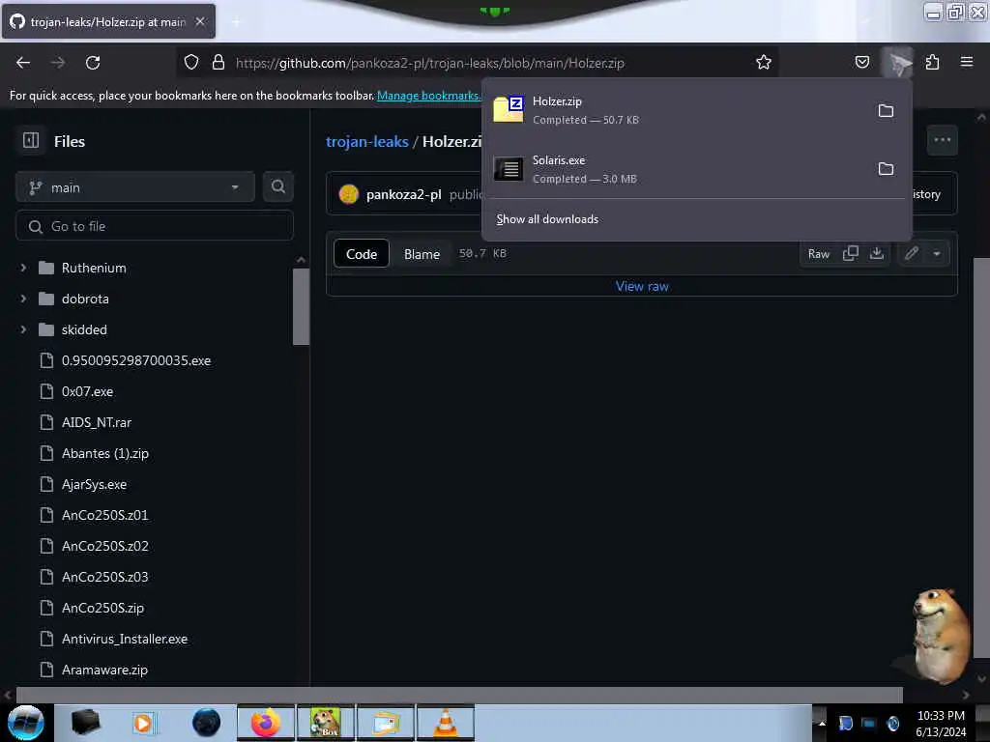Open the main branch dropdown
This screenshot has height=742, width=990.
point(135,187)
